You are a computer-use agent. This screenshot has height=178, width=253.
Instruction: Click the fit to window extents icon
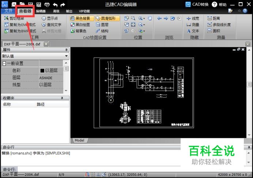(x=133, y=25)
